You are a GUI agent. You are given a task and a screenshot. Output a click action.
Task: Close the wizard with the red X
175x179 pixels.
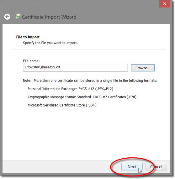point(164,4)
